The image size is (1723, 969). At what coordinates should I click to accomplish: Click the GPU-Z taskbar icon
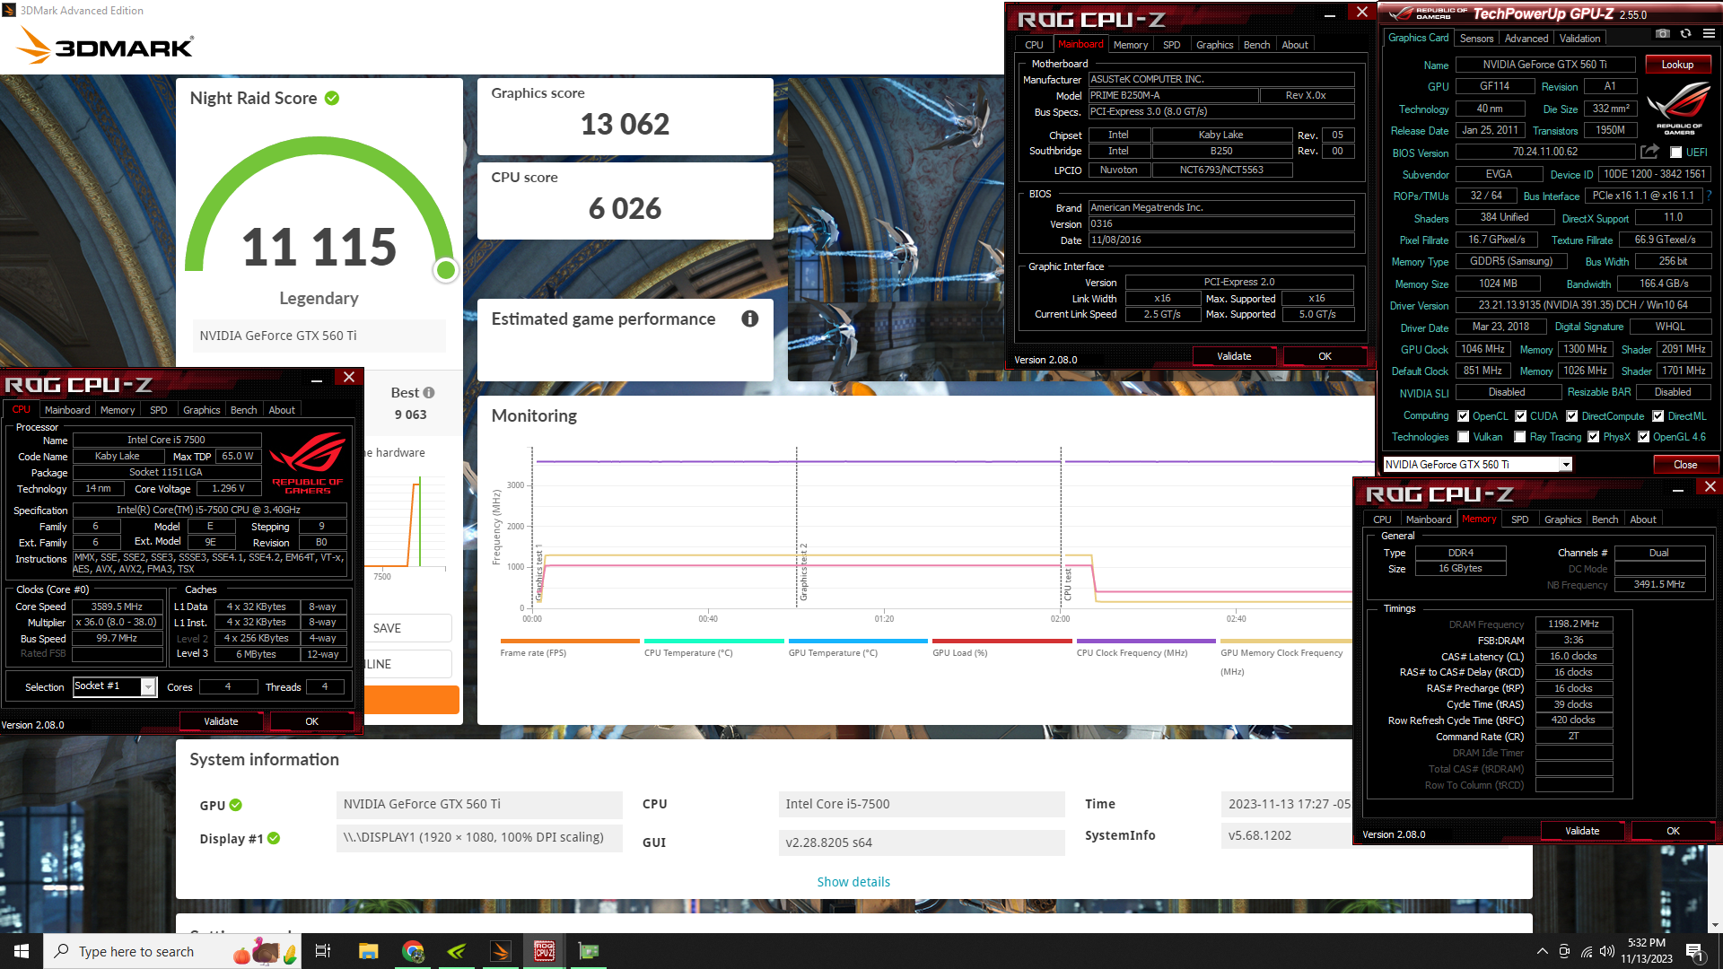589,951
